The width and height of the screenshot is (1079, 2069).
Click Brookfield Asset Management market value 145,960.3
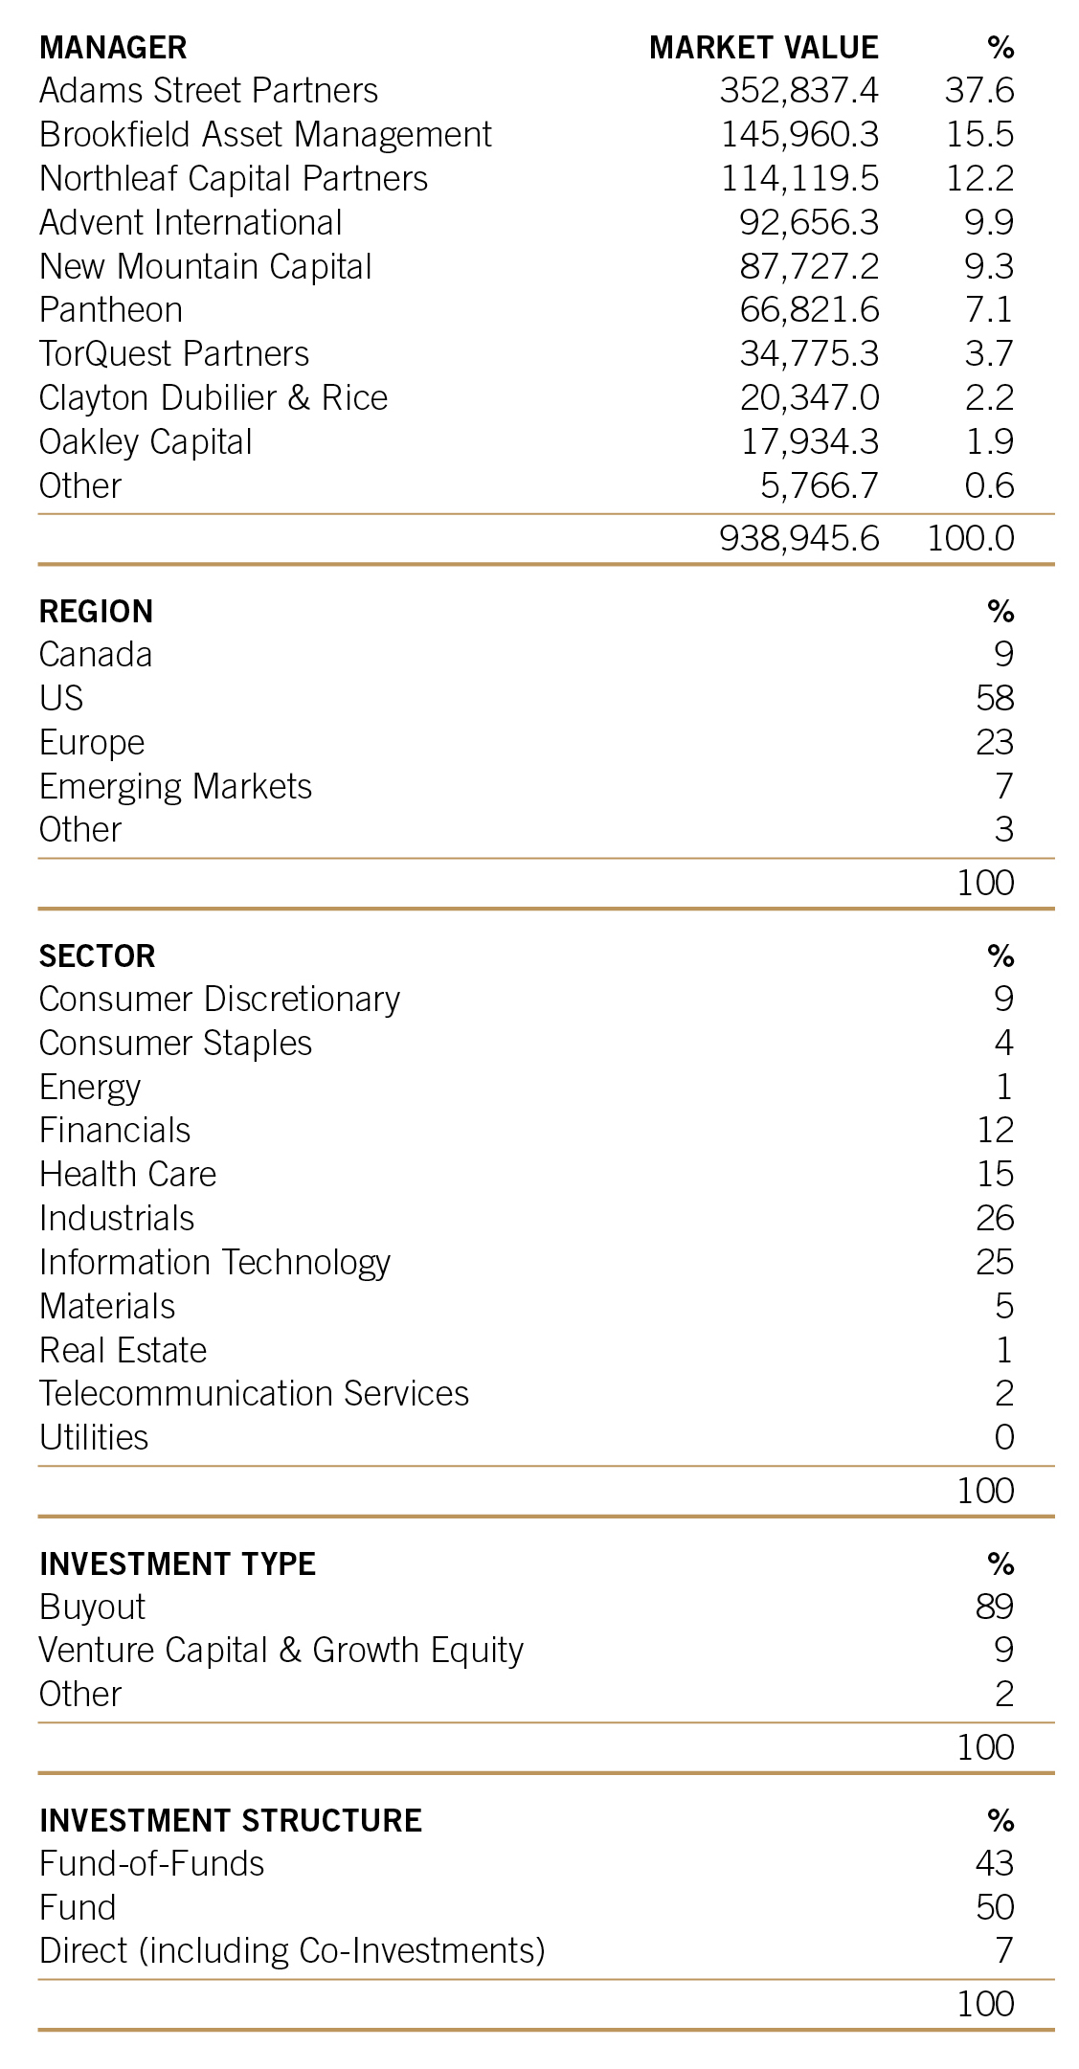pyautogui.click(x=799, y=134)
